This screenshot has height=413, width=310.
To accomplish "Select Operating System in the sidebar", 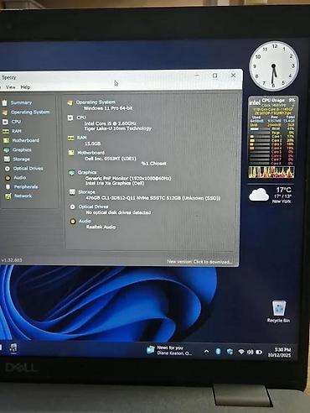I will click(30, 112).
